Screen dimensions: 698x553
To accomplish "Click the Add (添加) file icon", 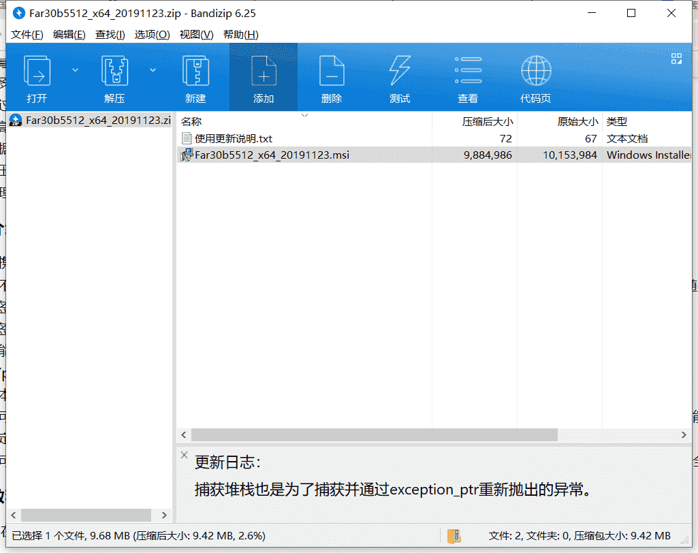I will tap(264, 71).
